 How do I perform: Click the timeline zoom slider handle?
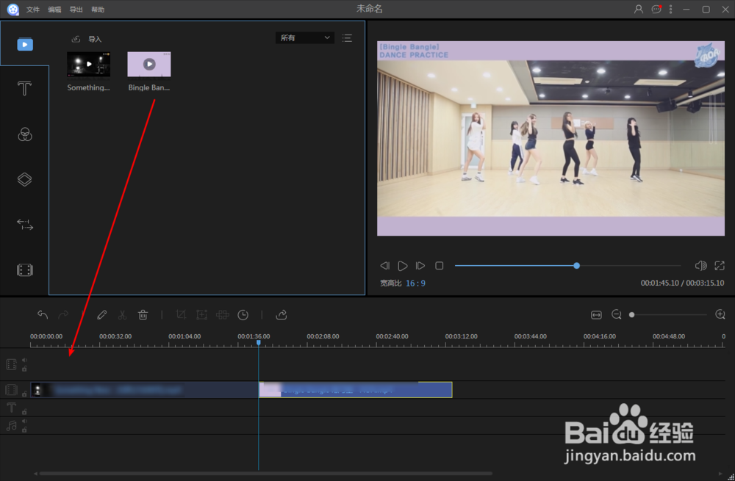[632, 315]
